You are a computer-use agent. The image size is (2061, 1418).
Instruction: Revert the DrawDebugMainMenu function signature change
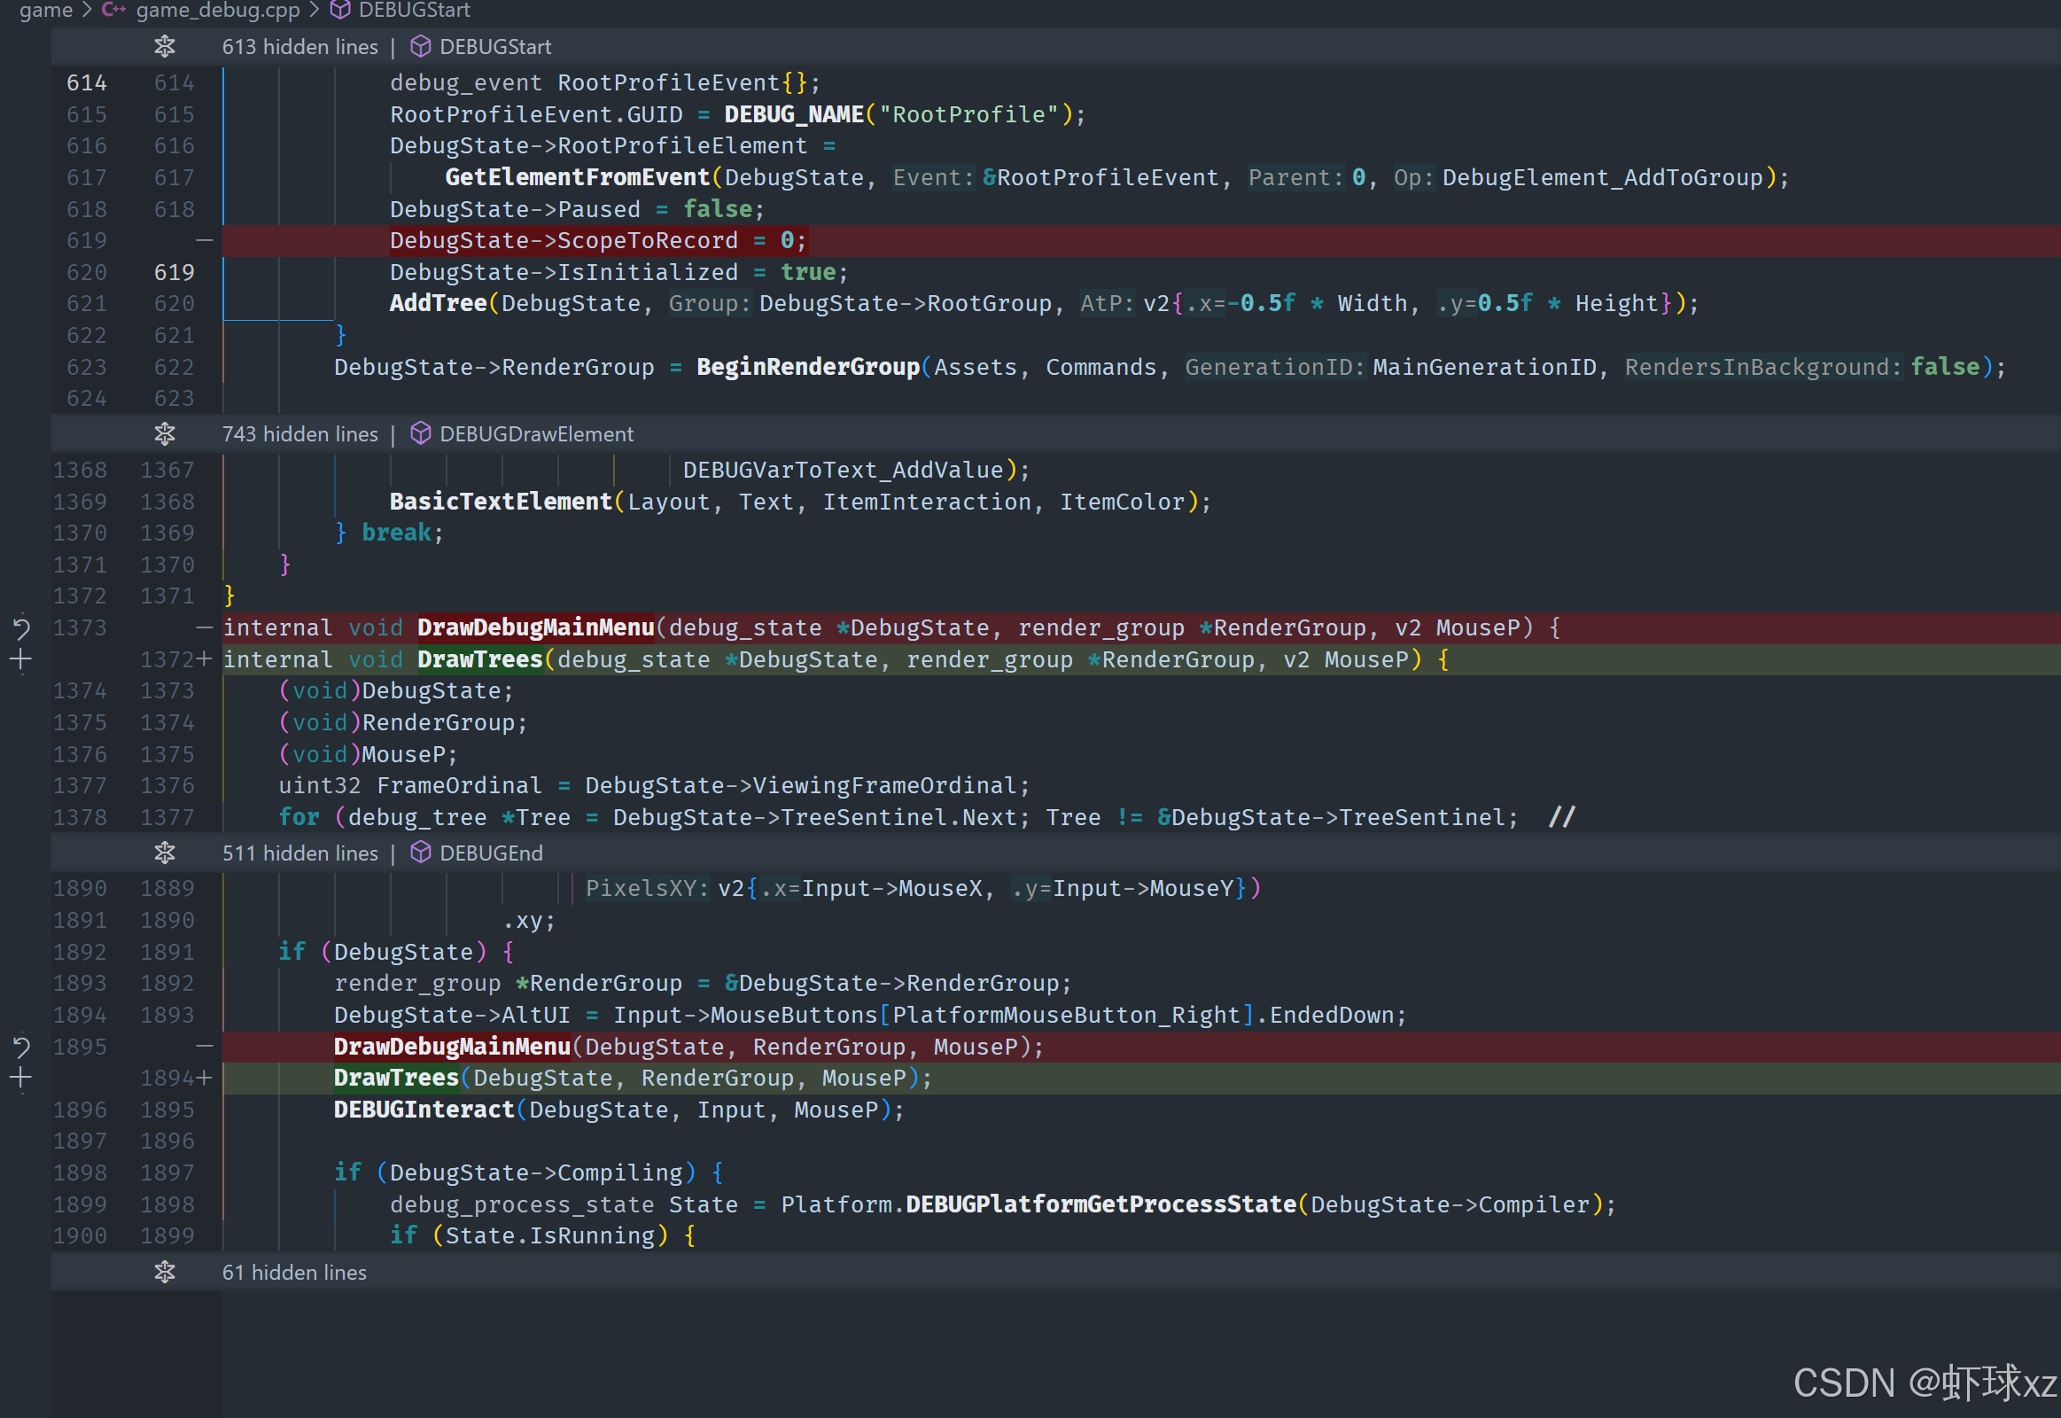tap(21, 628)
